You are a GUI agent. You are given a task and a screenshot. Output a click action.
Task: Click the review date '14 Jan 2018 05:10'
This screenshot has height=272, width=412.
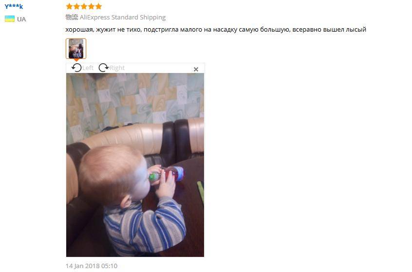coord(92,266)
